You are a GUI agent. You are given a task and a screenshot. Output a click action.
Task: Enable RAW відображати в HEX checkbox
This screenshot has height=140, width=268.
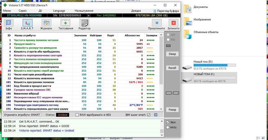77,115
